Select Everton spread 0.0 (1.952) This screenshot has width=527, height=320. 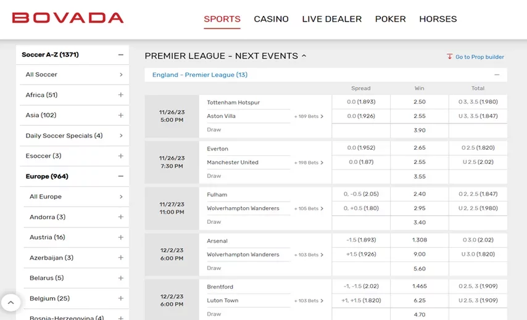pyautogui.click(x=361, y=148)
